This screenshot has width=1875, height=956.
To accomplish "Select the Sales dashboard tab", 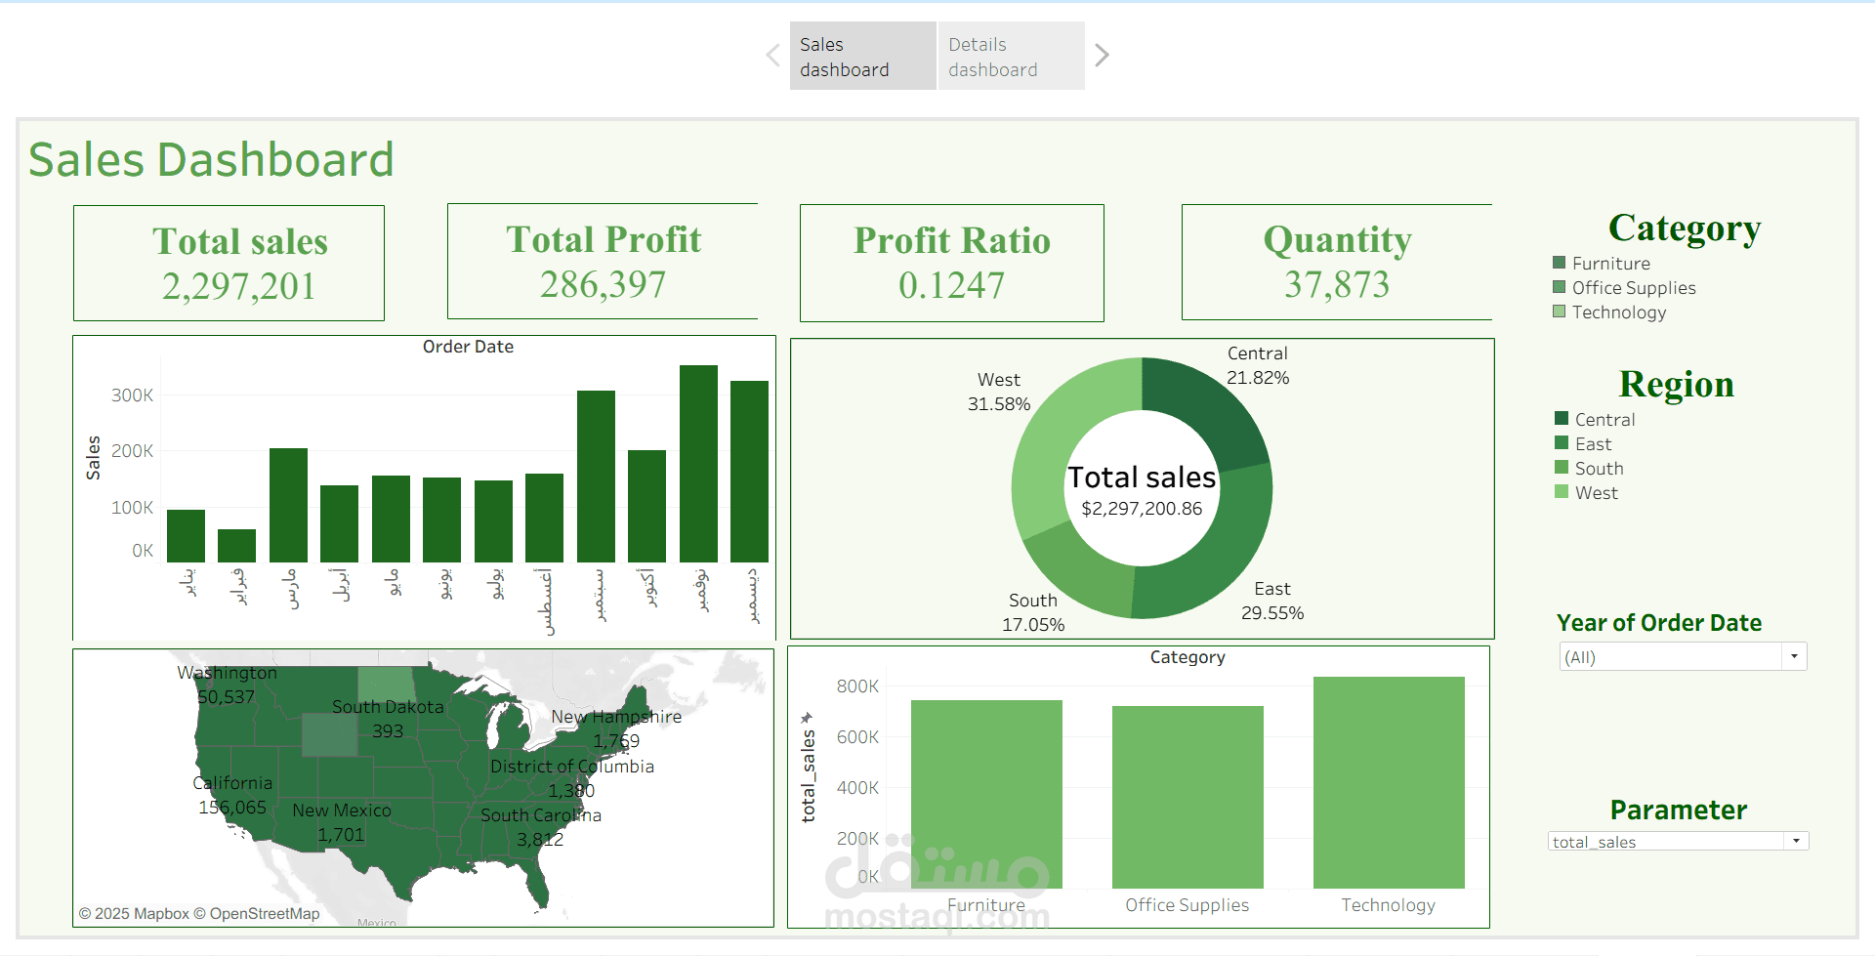I will coord(860,55).
